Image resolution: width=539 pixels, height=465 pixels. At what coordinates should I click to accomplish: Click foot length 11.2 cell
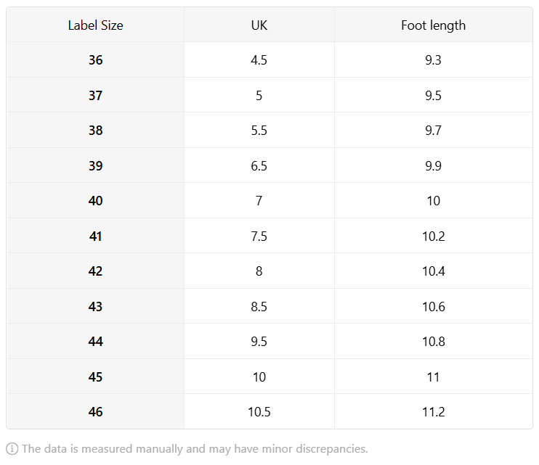pyautogui.click(x=434, y=411)
